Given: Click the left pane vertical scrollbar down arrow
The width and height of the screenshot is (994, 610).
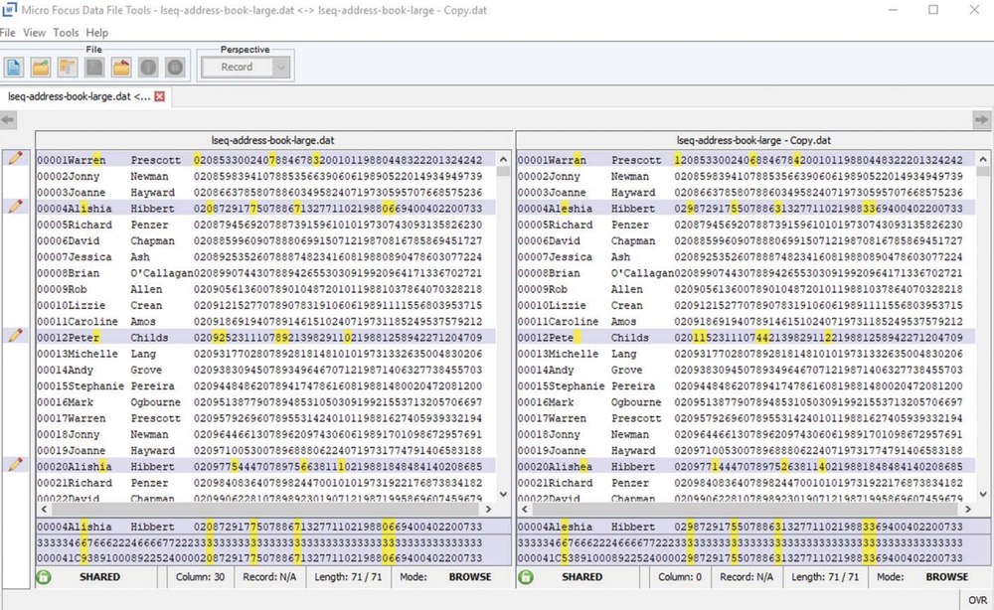Looking at the screenshot, I should (x=503, y=494).
